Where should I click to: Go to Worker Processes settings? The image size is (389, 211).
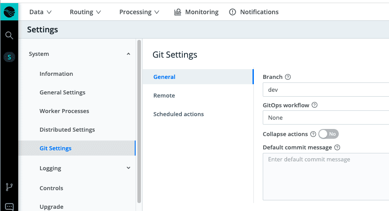coord(64,111)
